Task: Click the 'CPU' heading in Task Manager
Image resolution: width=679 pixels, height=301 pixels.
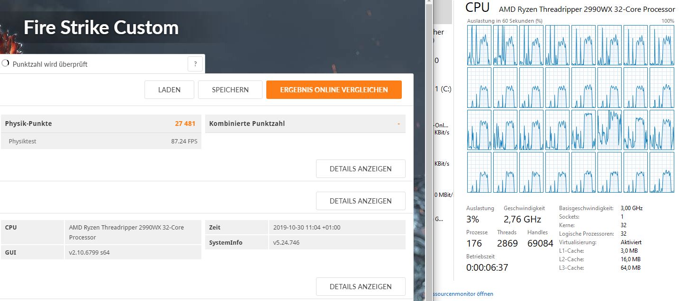Action: (x=478, y=7)
